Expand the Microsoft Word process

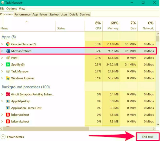click(x=2, y=51)
